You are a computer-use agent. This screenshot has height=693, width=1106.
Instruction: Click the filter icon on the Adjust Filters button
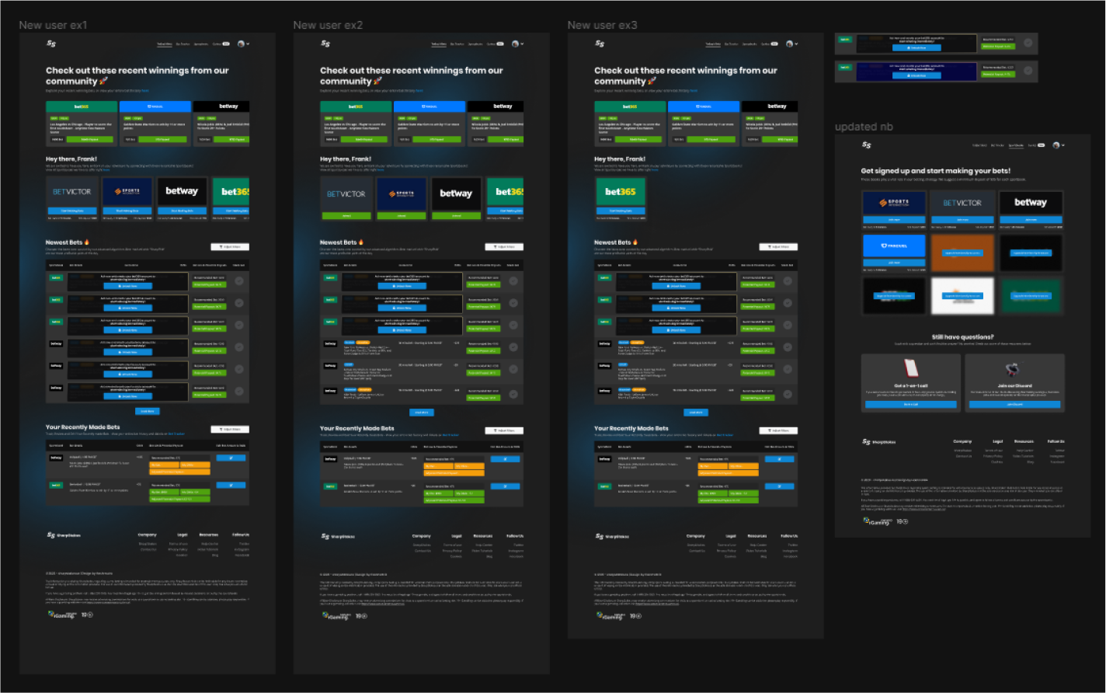tap(220, 246)
